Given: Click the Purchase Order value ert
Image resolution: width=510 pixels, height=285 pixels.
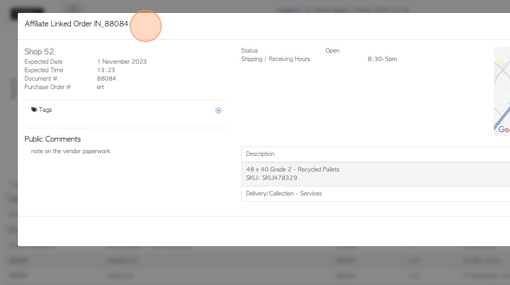Looking at the screenshot, I should (x=100, y=87).
